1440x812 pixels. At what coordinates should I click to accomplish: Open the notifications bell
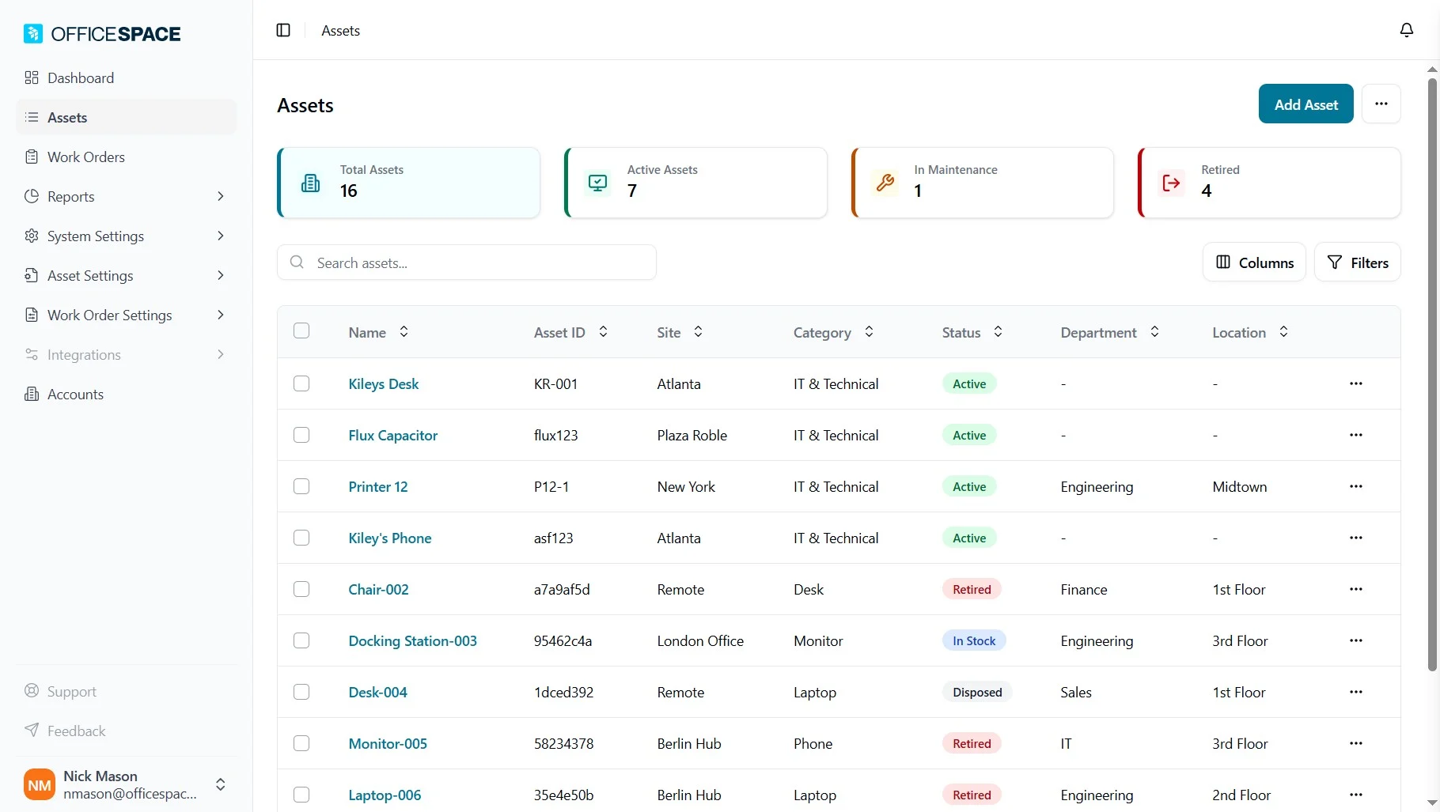1406,30
